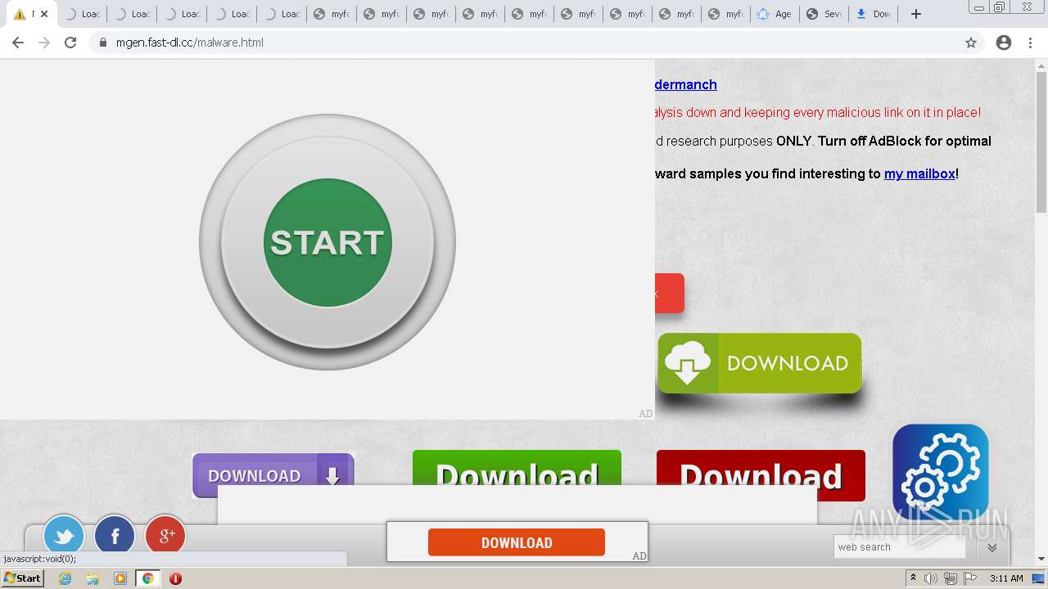Open the Facebook share icon
The width and height of the screenshot is (1048, 589).
(x=115, y=536)
